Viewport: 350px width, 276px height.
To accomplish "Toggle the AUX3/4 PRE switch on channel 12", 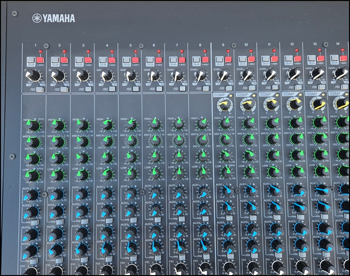I will point(303,254).
